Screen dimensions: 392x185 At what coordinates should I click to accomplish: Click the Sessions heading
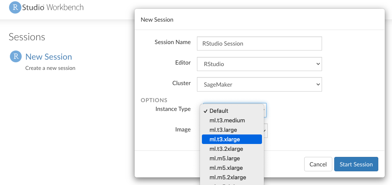27,37
